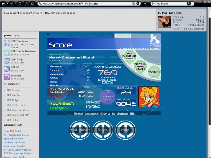
Task: Open FFR Profiles link
Action: 14,95
